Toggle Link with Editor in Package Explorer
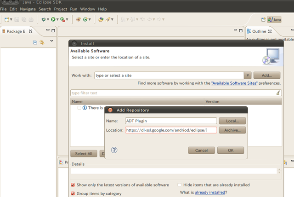 pyautogui.click(x=42, y=42)
